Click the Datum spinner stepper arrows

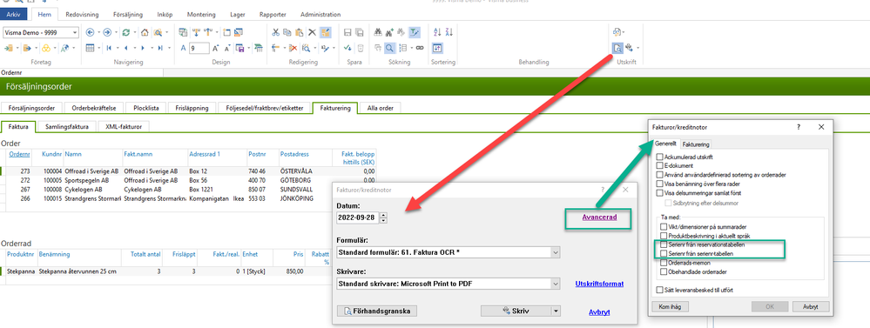coord(383,218)
